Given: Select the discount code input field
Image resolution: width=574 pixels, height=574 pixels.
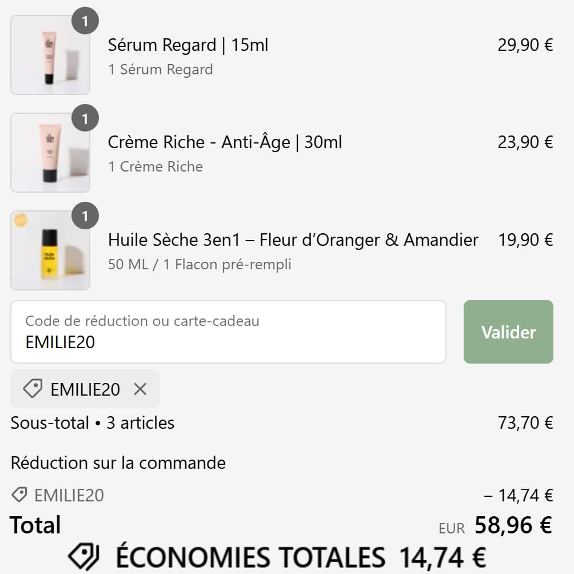Looking at the screenshot, I should 229,332.
